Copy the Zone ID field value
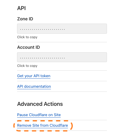Image resolution: width=125 pixels, height=135 pixels. pyautogui.click(x=62, y=29)
